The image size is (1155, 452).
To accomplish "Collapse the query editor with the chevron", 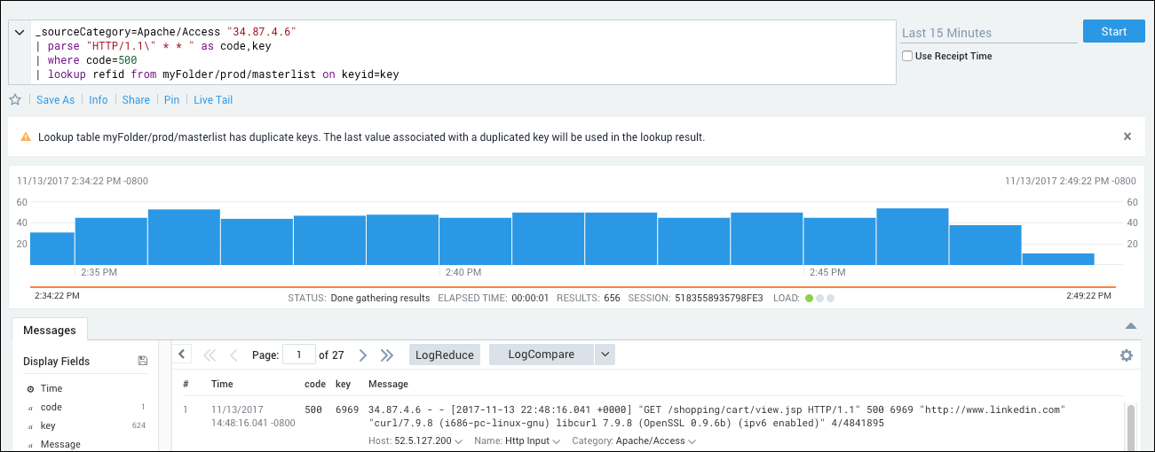I will click(20, 33).
